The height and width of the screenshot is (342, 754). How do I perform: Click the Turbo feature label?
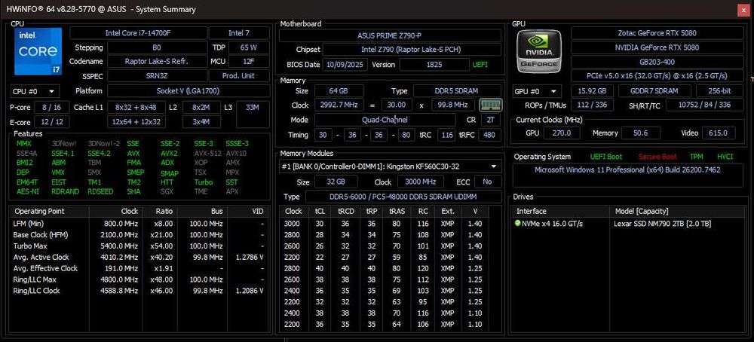(x=204, y=182)
